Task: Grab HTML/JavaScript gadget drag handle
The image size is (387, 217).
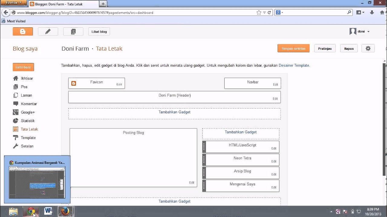Action: pyautogui.click(x=204, y=147)
